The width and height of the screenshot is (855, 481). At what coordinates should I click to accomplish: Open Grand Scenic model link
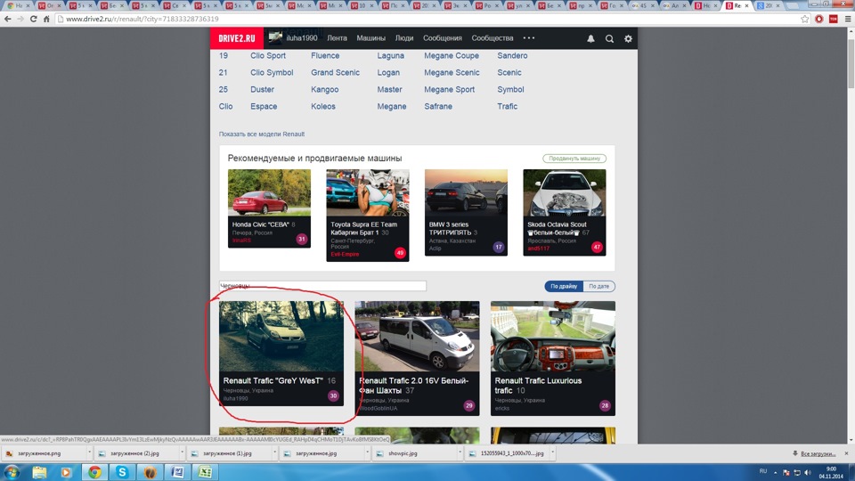335,72
